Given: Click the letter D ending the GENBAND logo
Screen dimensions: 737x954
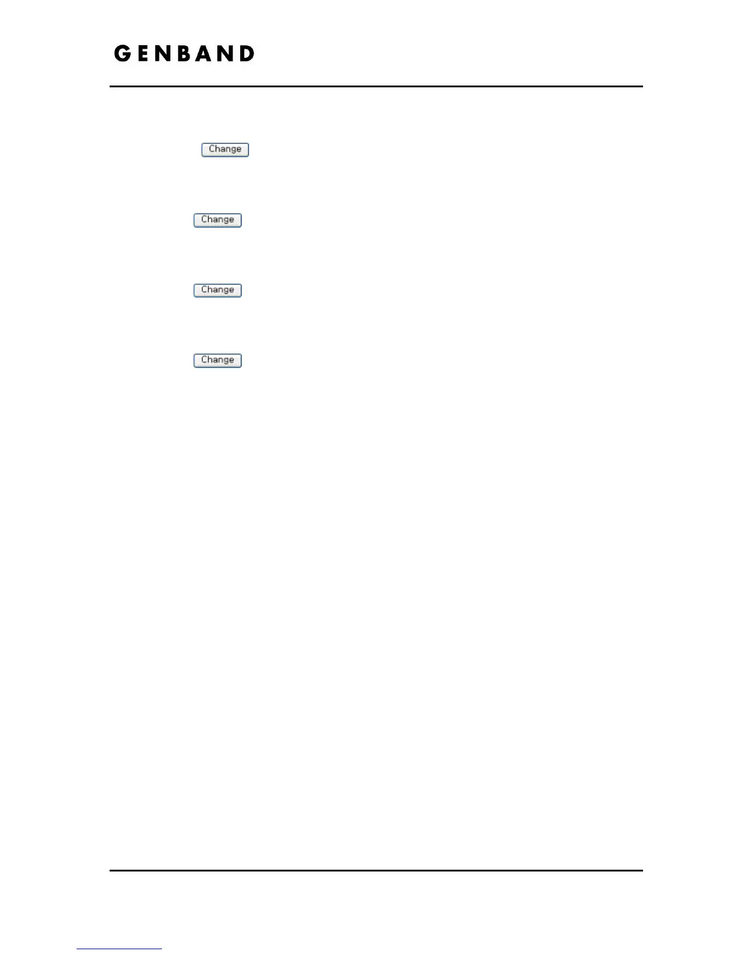Looking at the screenshot, I should coord(246,54).
